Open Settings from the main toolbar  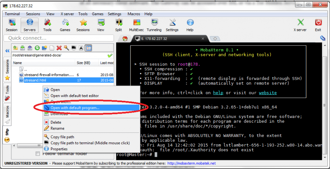click(x=172, y=25)
